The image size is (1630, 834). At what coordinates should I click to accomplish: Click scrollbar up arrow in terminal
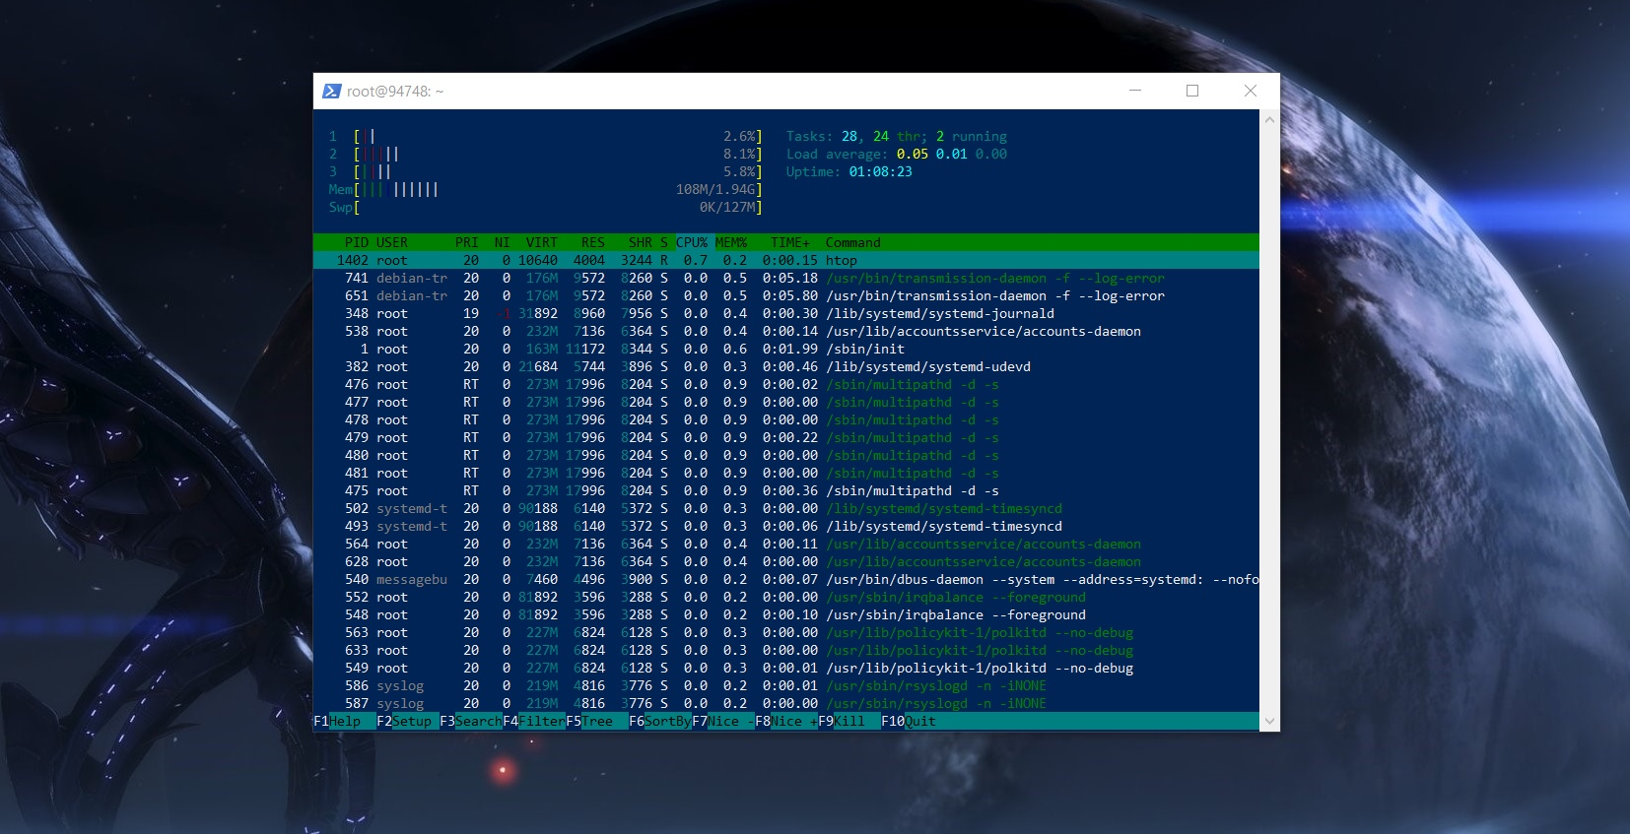coord(1269,119)
